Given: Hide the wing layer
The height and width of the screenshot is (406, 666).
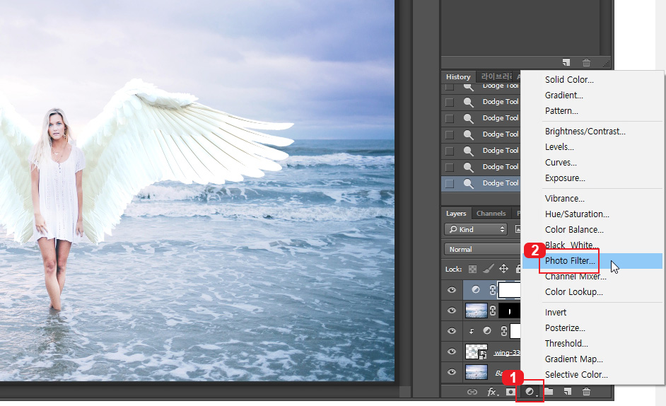Looking at the screenshot, I should (x=452, y=352).
